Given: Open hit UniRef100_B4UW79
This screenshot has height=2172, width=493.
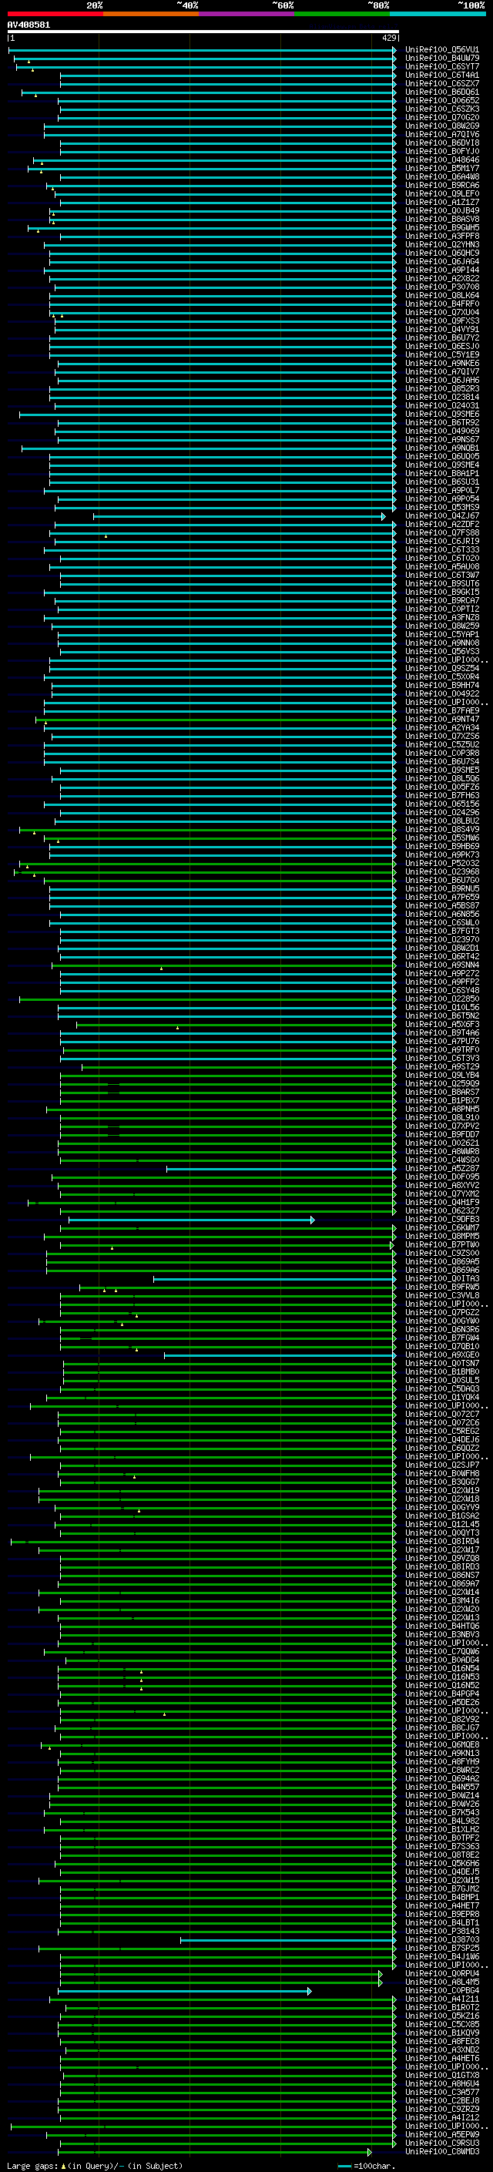Looking at the screenshot, I should [x=442, y=59].
